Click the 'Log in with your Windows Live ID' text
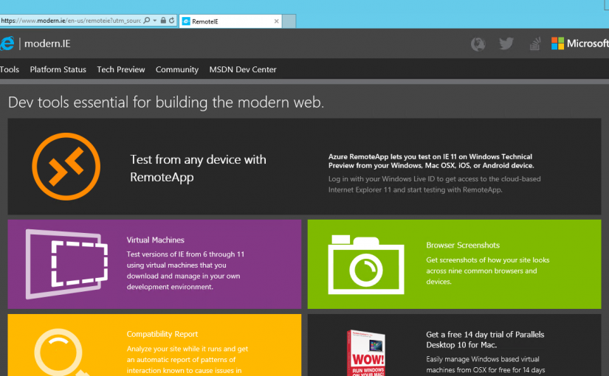The width and height of the screenshot is (609, 376). [434, 184]
